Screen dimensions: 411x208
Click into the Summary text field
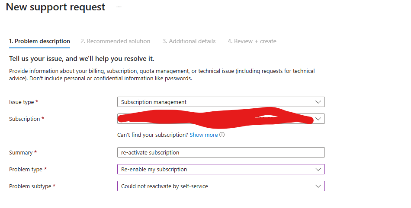(221, 152)
